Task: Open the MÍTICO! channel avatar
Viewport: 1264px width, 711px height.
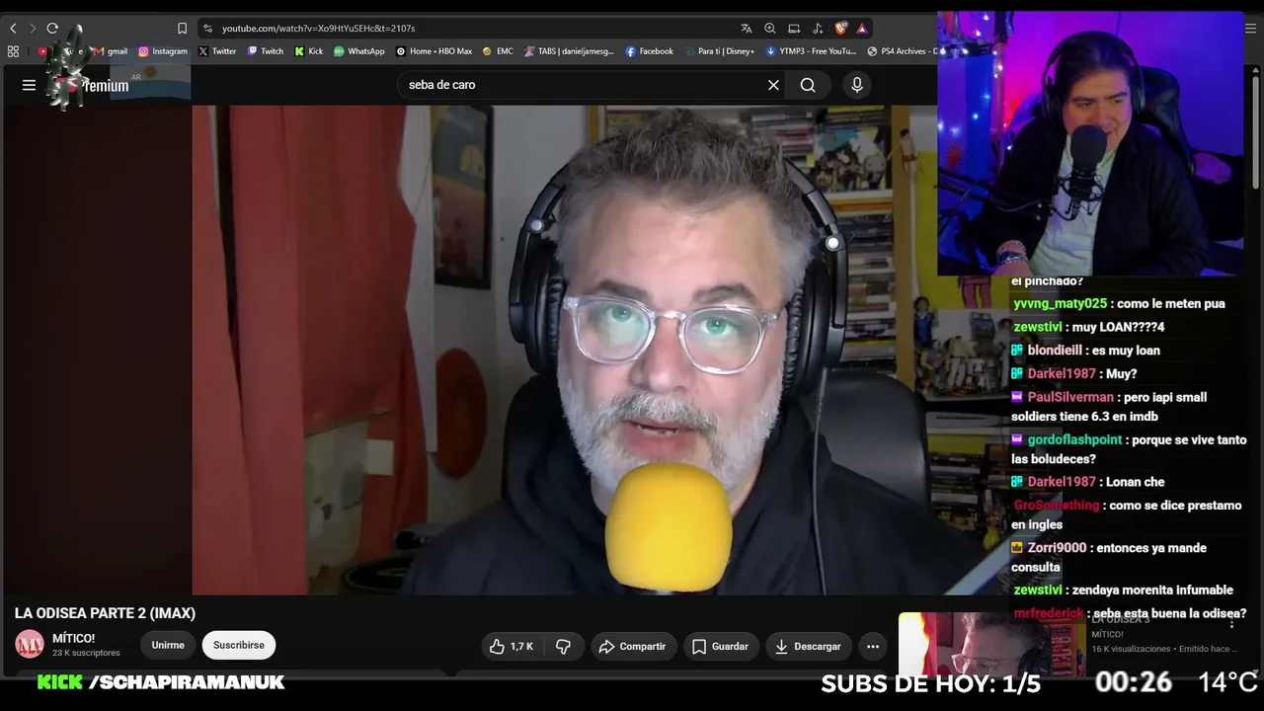Action: [30, 645]
